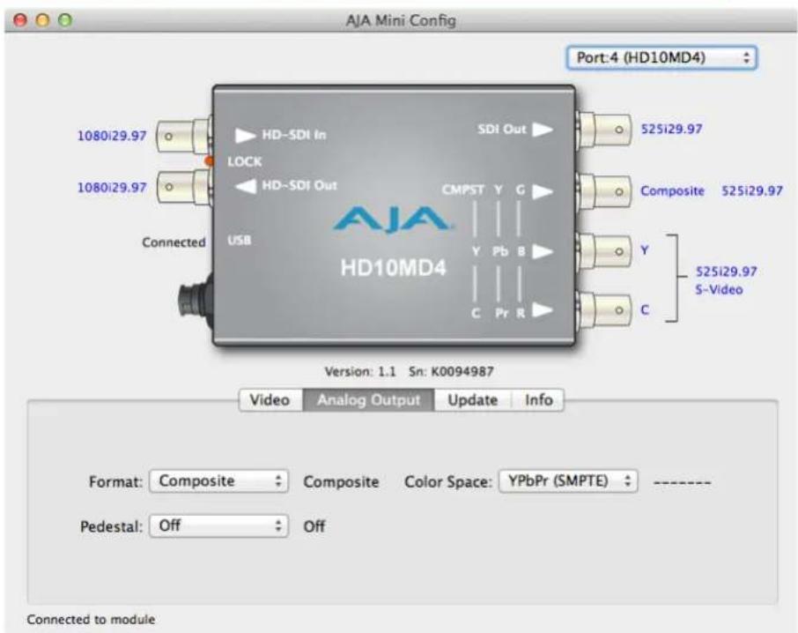Click the HD-SDI Out BNC connector

(183, 187)
